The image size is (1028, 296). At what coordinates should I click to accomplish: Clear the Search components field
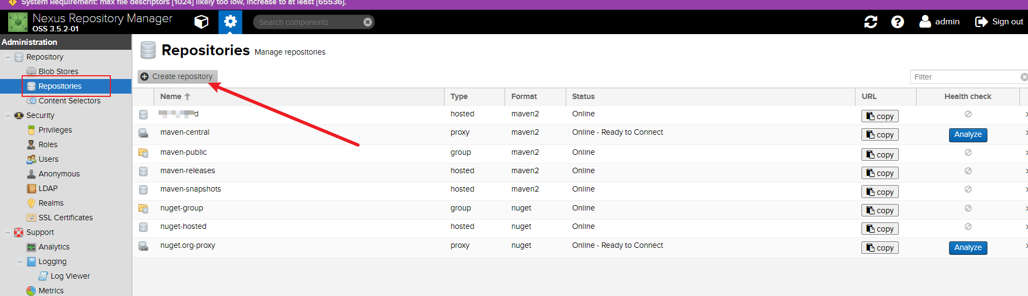coord(368,22)
